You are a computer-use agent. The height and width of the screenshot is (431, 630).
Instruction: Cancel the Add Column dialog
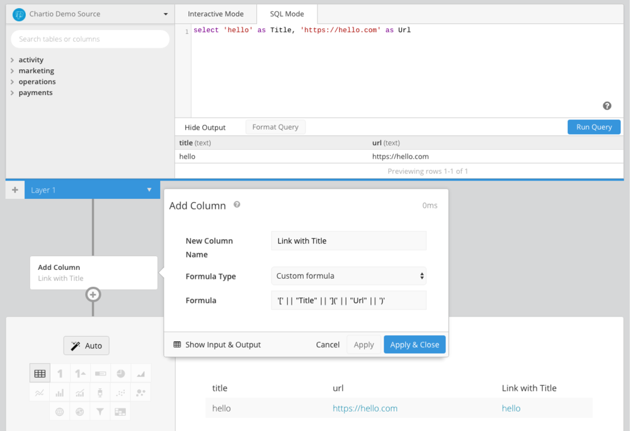(x=328, y=344)
